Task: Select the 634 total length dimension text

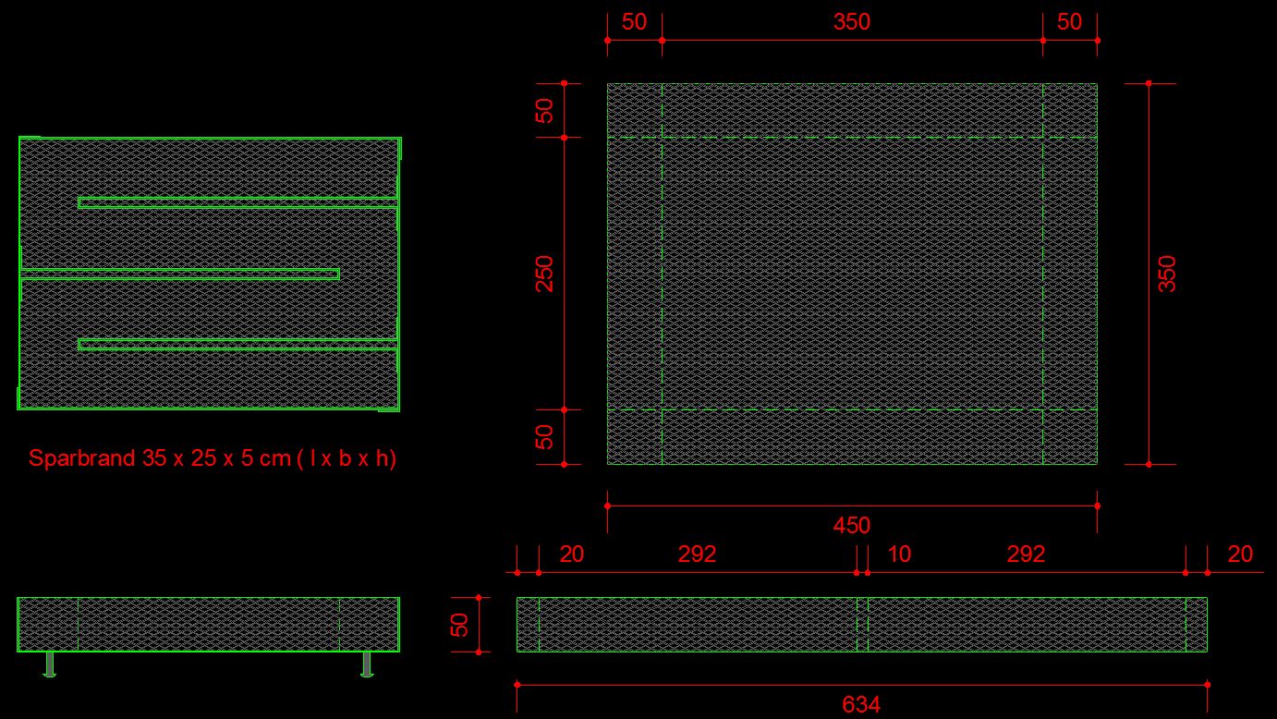Action: pyautogui.click(x=860, y=705)
